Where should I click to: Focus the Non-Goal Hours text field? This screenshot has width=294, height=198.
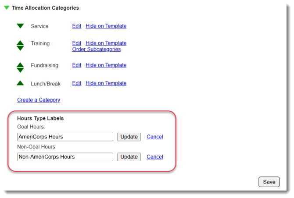click(x=65, y=157)
